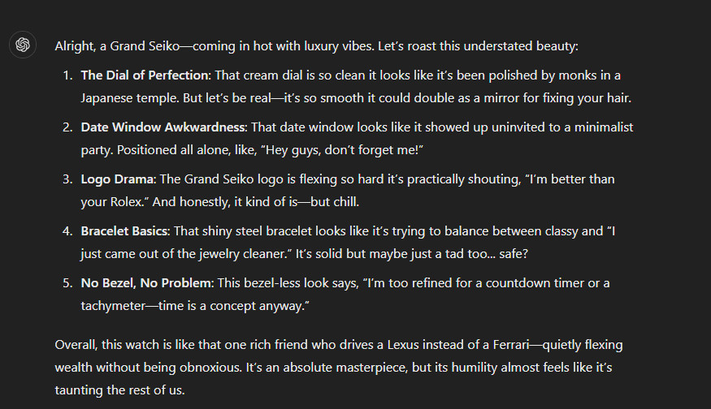Click the bold heading "The Dial of Perfection"

pyautogui.click(x=145, y=75)
